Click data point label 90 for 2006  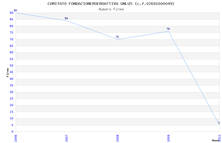click(15, 10)
